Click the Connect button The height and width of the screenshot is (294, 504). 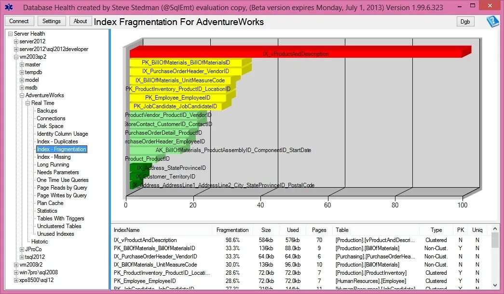pyautogui.click(x=19, y=21)
